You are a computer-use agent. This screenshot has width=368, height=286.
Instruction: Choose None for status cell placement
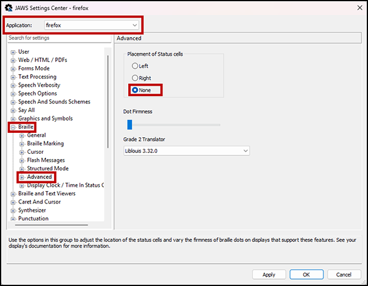pyautogui.click(x=141, y=90)
